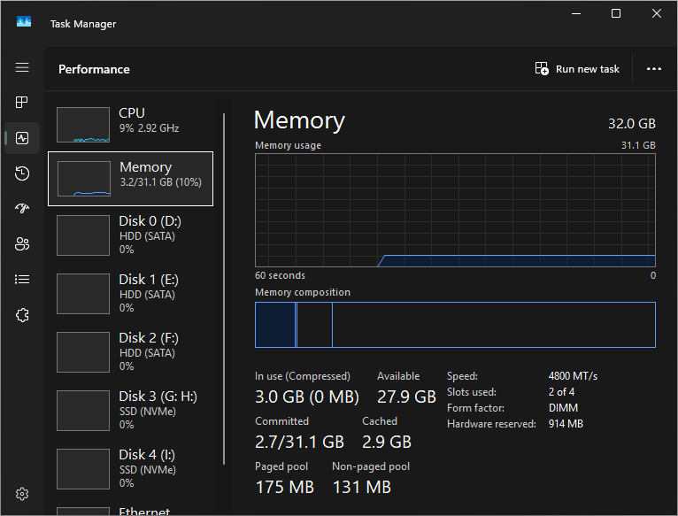Click the Form factor 'DIMM' value
Viewport: 678px width, 516px height.
click(x=563, y=408)
